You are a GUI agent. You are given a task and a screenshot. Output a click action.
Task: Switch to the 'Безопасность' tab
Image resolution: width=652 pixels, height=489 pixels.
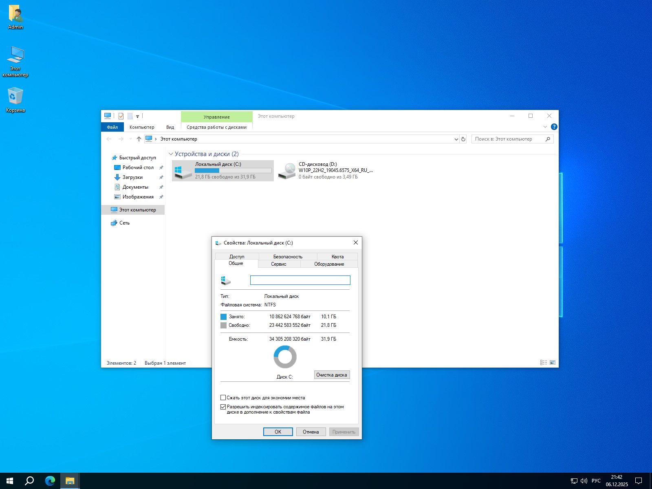coord(288,257)
